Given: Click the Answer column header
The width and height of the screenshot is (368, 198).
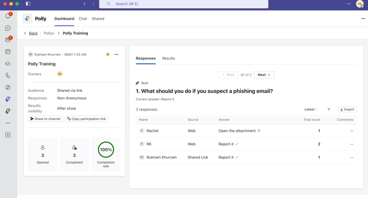Looking at the screenshot, I should [x=224, y=120].
